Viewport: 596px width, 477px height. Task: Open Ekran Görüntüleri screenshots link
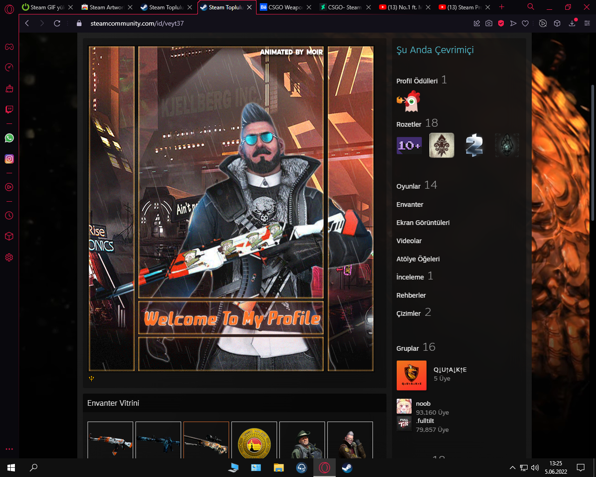coord(423,223)
